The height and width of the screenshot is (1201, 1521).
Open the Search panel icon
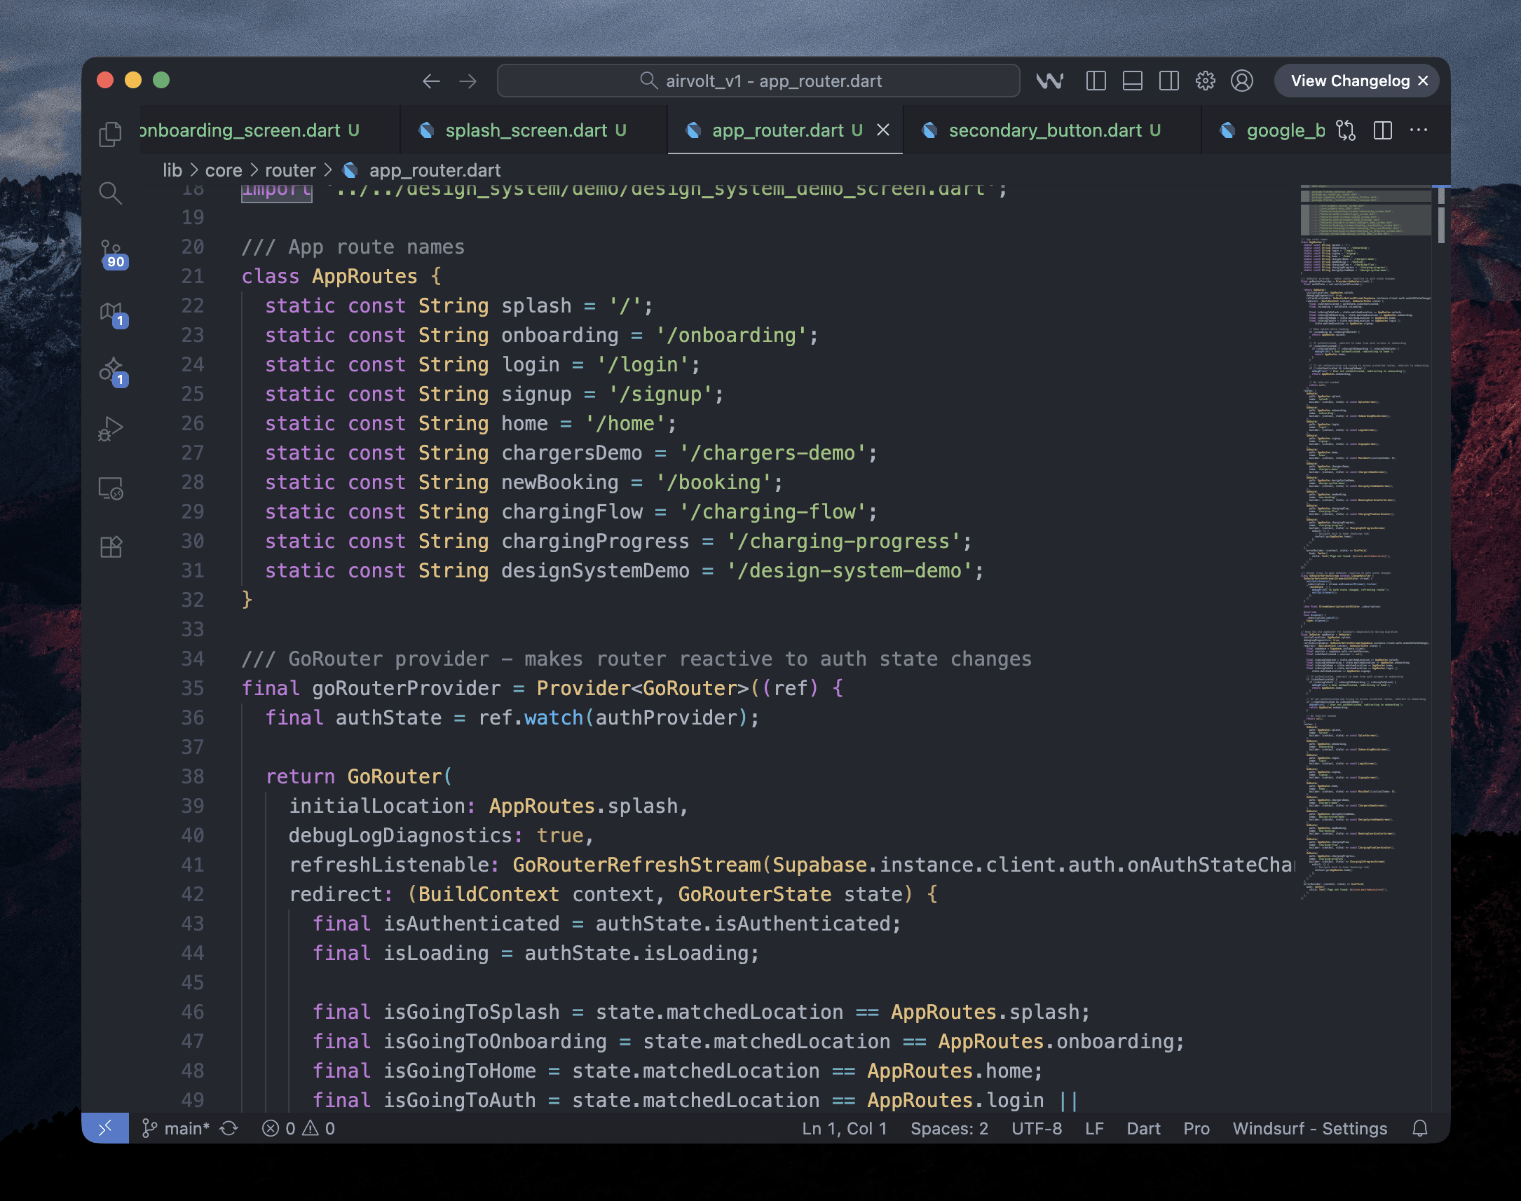pos(111,193)
